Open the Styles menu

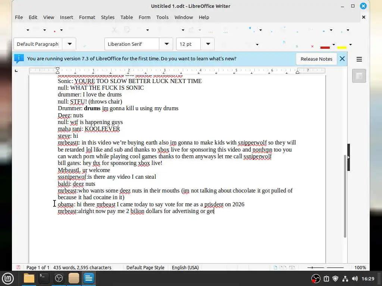(x=108, y=17)
